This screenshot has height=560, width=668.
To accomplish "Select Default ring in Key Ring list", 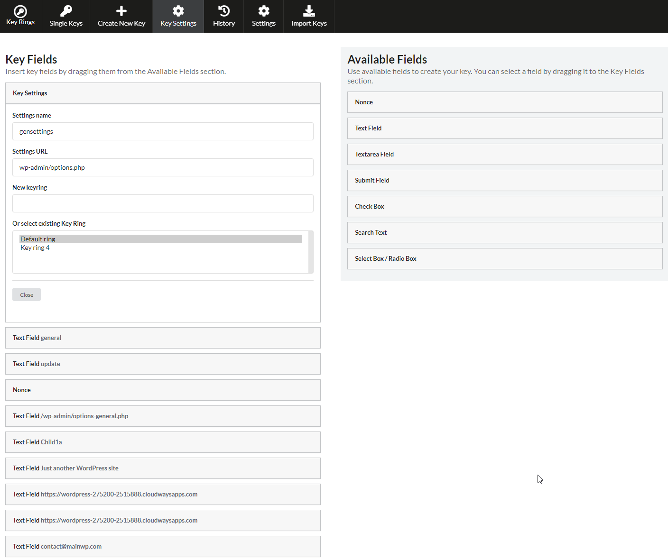I will point(160,239).
